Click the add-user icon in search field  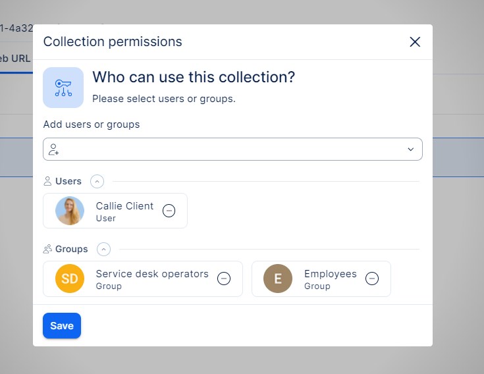tap(54, 149)
